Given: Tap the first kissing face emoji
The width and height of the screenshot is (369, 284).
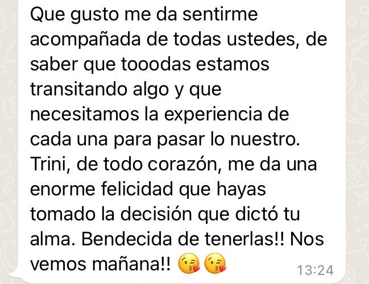Looking at the screenshot, I should coord(189,264).
